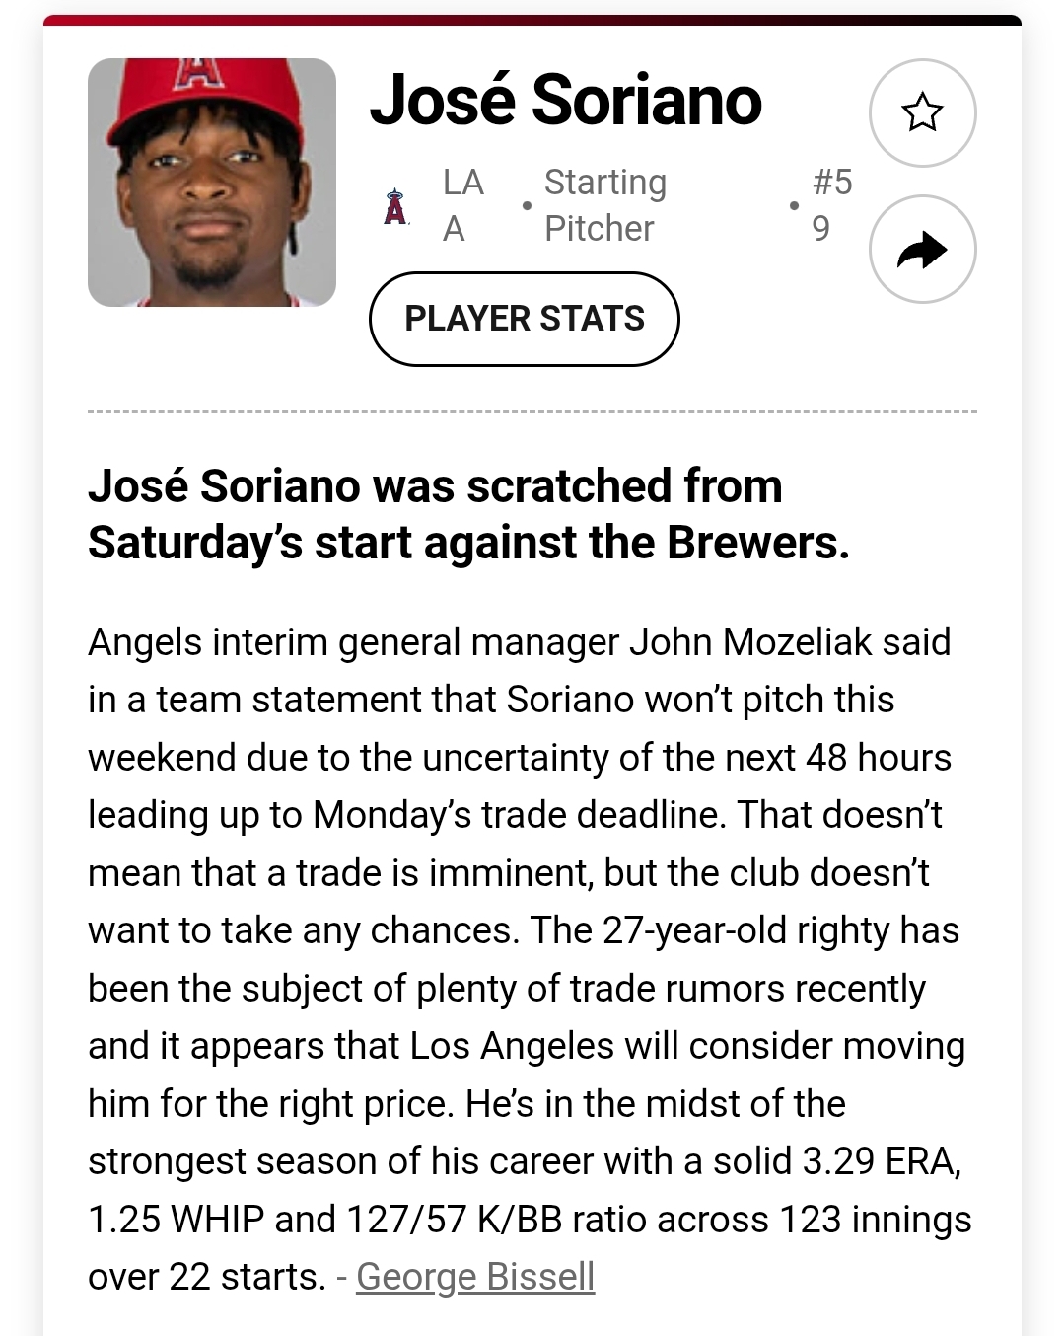Screen dimensions: 1064x1336
Task: Click the "Starting Pitcher" position label
Action: point(605,205)
